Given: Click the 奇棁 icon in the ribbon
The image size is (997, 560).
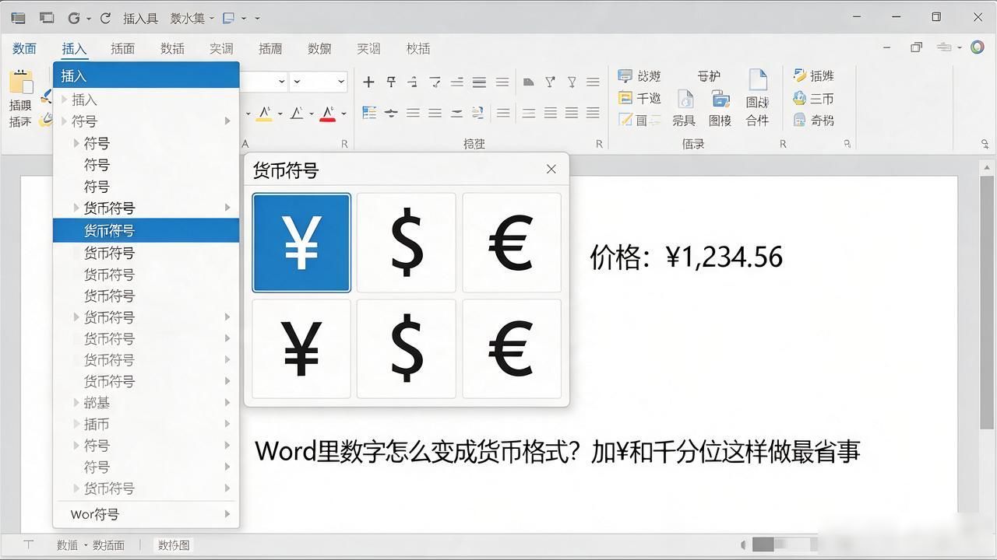Looking at the screenshot, I should tap(800, 120).
